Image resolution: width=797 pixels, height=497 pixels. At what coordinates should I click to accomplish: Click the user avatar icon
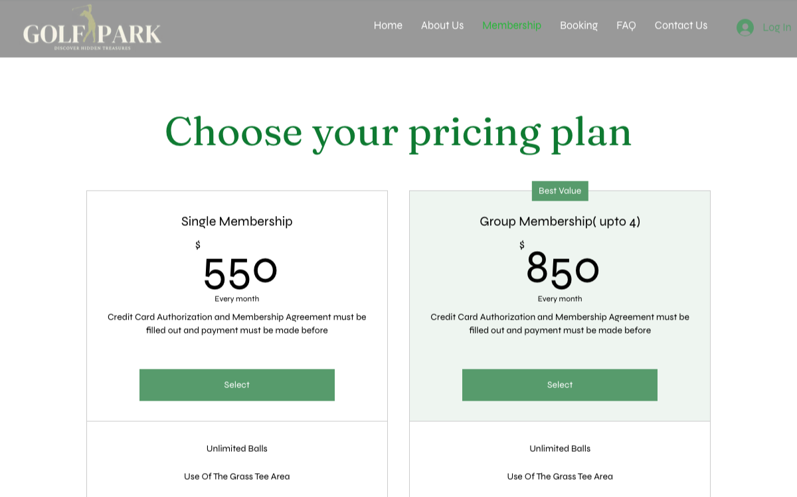745,27
